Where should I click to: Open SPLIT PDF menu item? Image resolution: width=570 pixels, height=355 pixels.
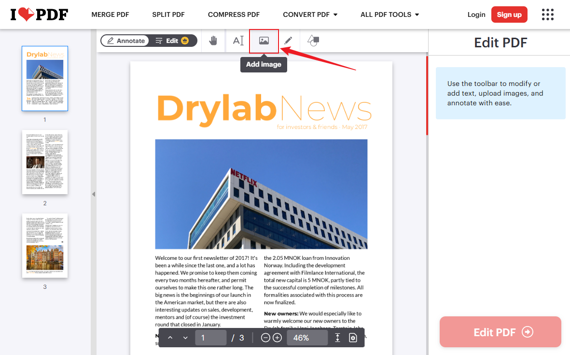pyautogui.click(x=168, y=14)
